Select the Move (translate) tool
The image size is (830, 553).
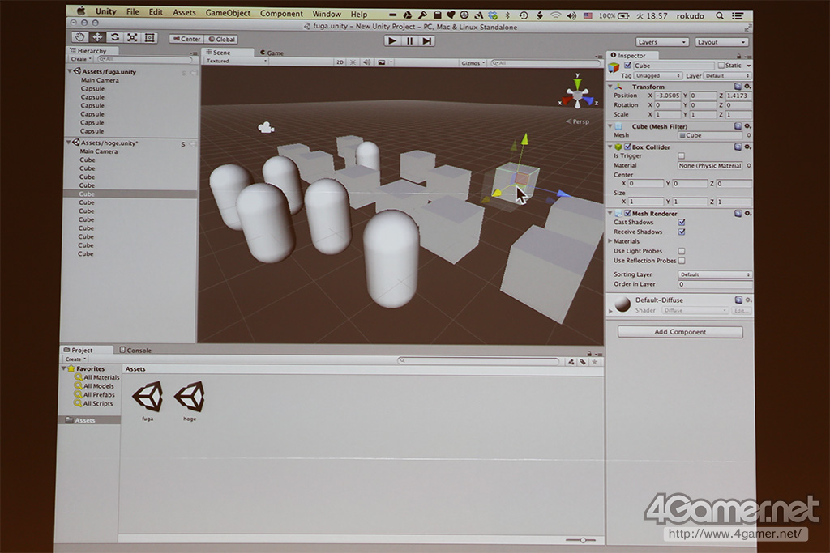(x=97, y=37)
